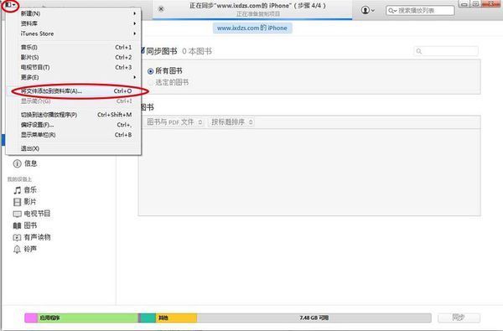Toggle the 同步图书 checkbox

143,50
